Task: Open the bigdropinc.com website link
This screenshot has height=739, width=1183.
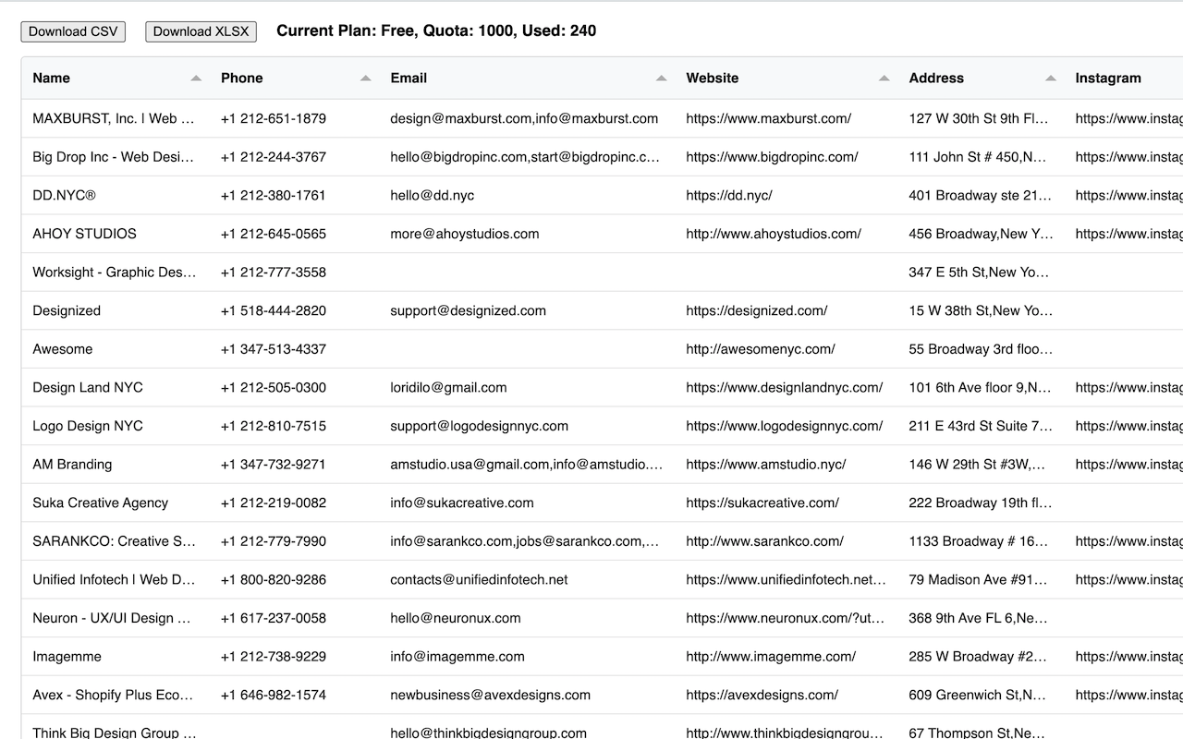Action: click(x=772, y=157)
